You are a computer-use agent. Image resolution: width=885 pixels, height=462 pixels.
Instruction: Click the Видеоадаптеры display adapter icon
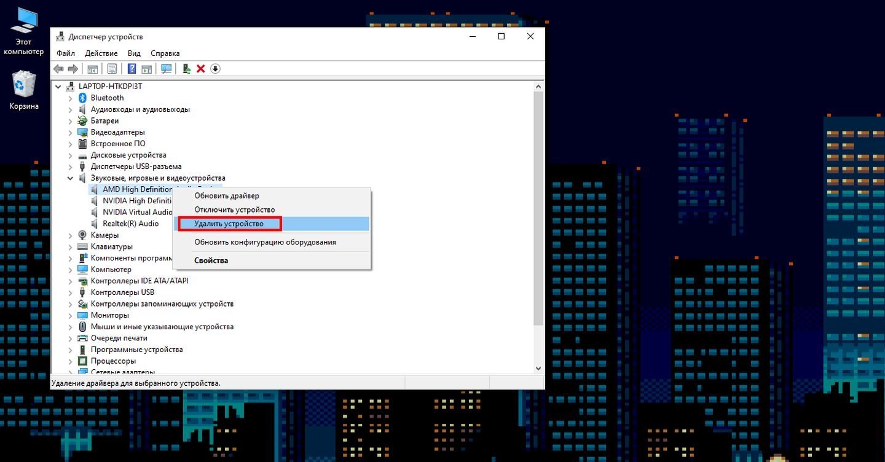(x=83, y=132)
